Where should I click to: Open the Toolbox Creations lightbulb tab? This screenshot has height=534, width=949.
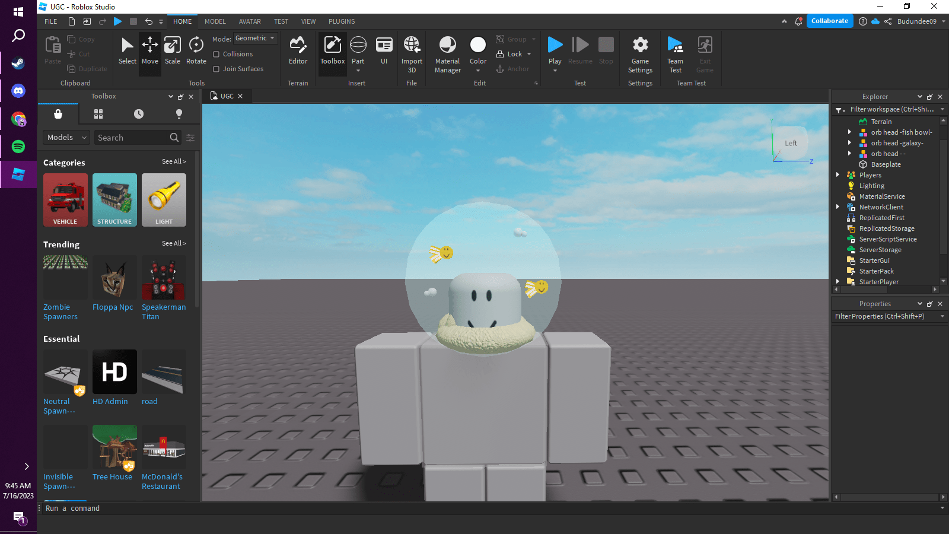click(179, 114)
